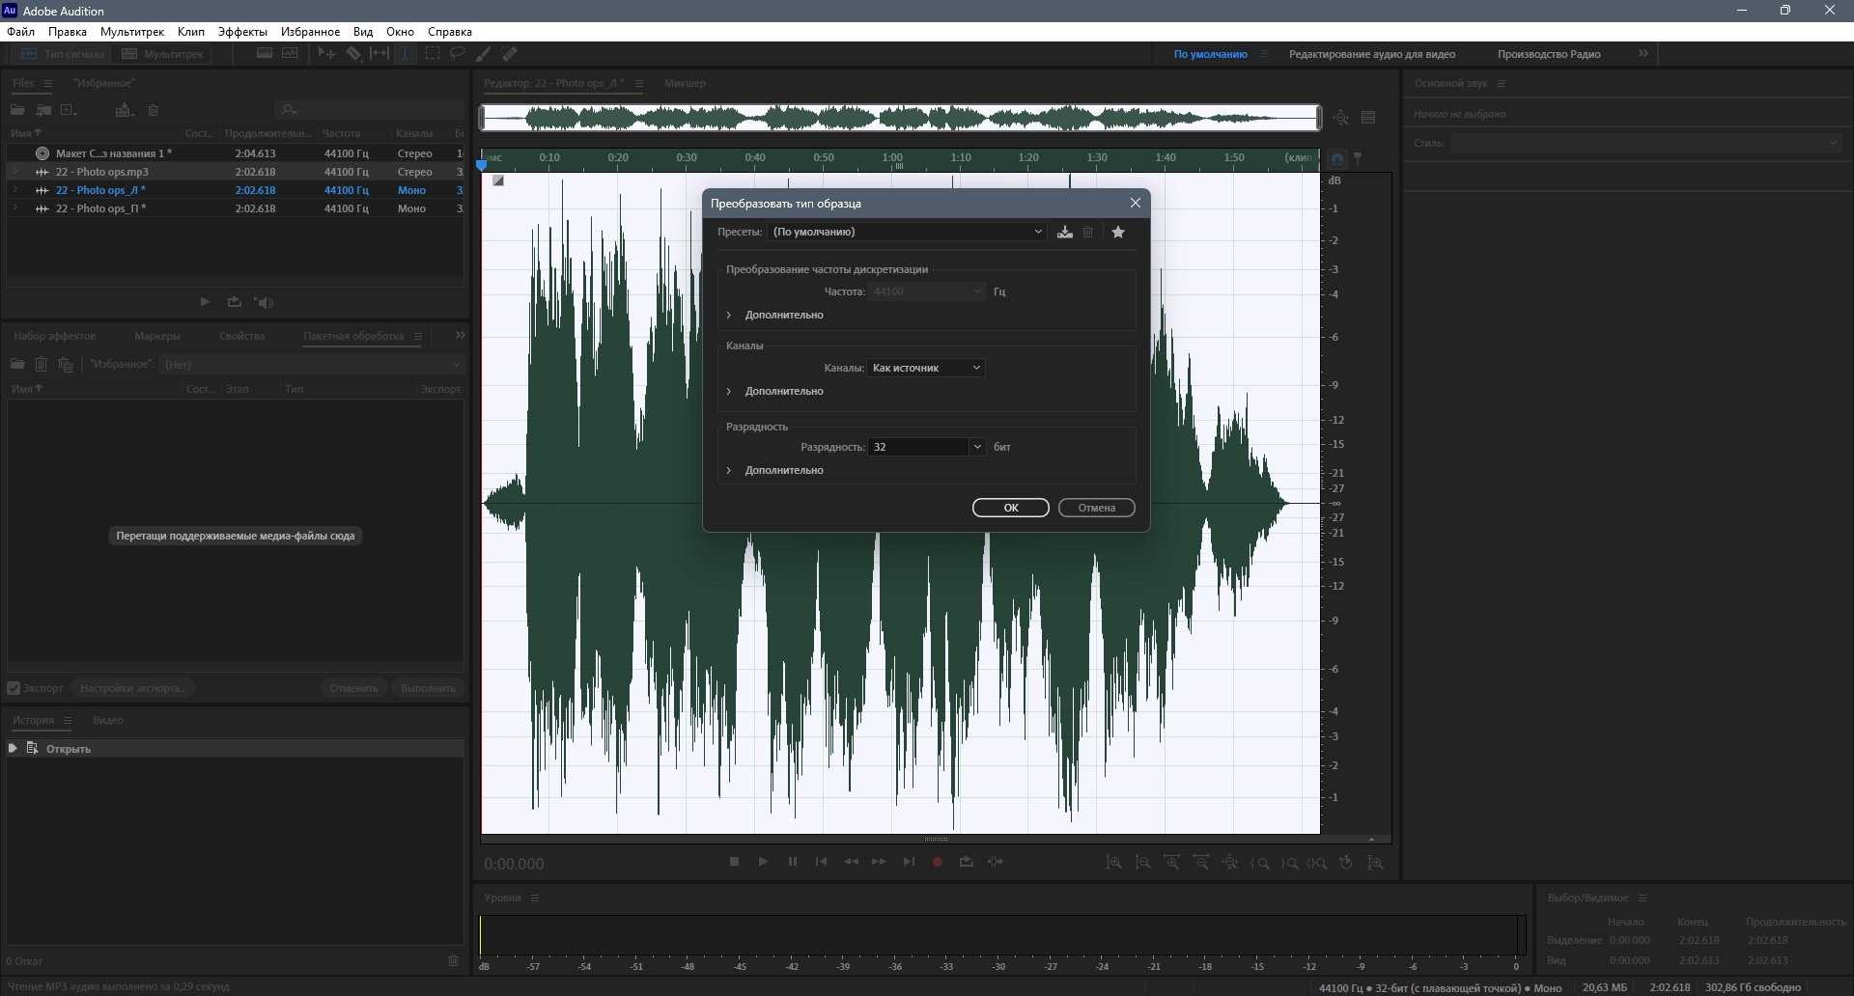Delete preset using dialog trash icon

point(1088,232)
